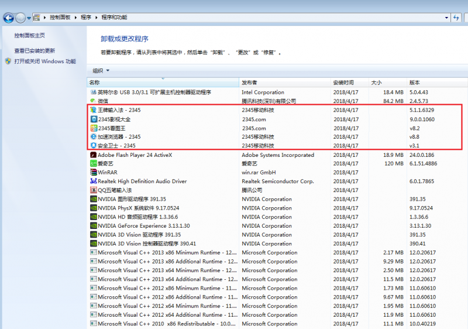The width and height of the screenshot is (468, 329).
Task: Click version 10.0.40219
Action: (422, 324)
